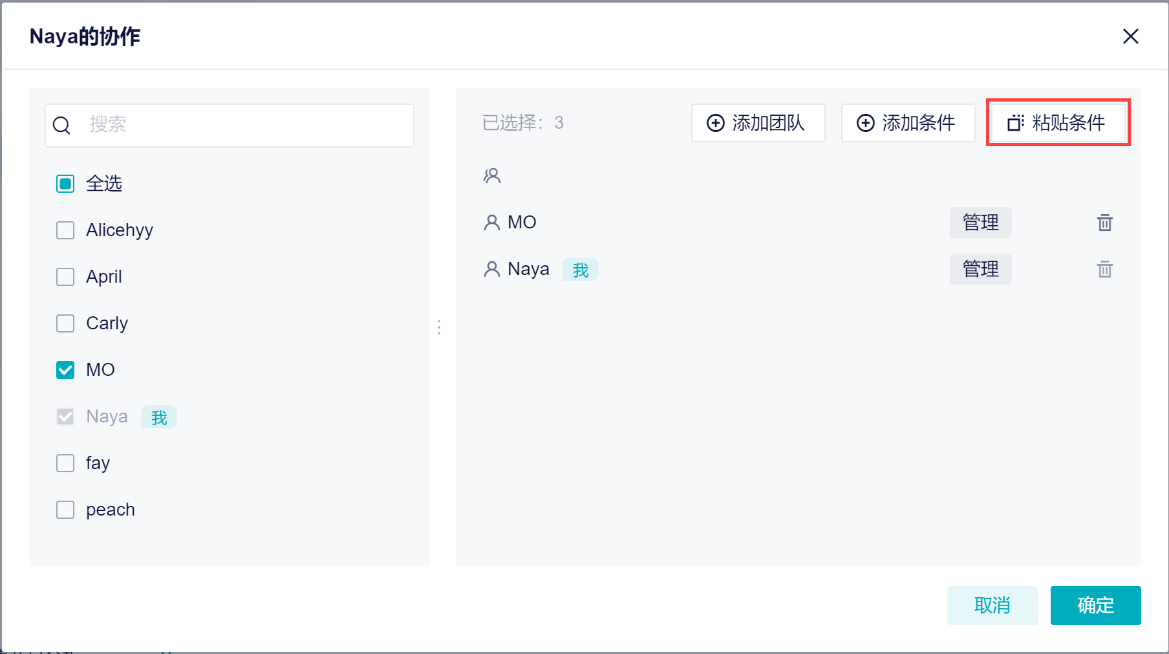1169x654 pixels.
Task: Click the 添加条件 button
Action: point(908,123)
